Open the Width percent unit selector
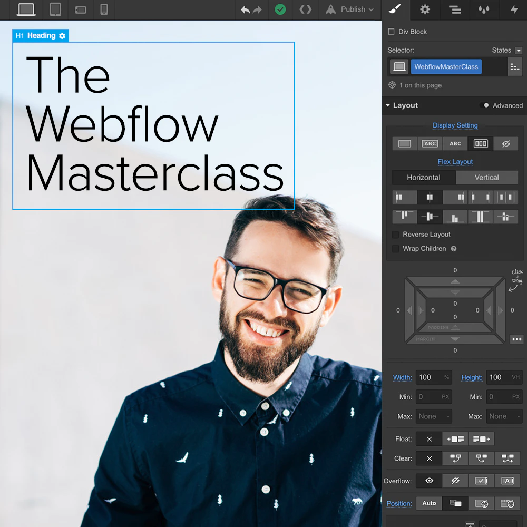This screenshot has height=527, width=527. [x=447, y=377]
